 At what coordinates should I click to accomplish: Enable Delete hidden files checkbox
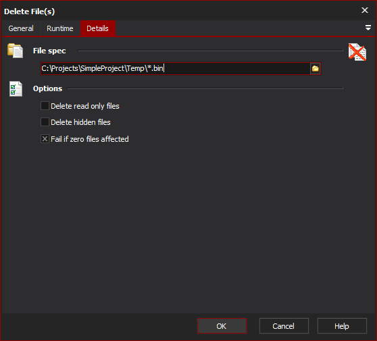45,122
